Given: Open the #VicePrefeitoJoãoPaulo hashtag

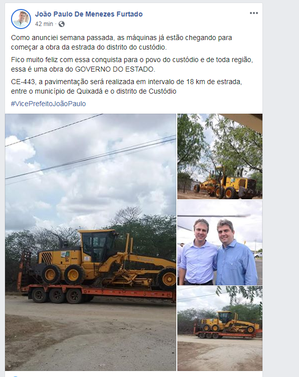Looking at the screenshot, I should click(49, 104).
